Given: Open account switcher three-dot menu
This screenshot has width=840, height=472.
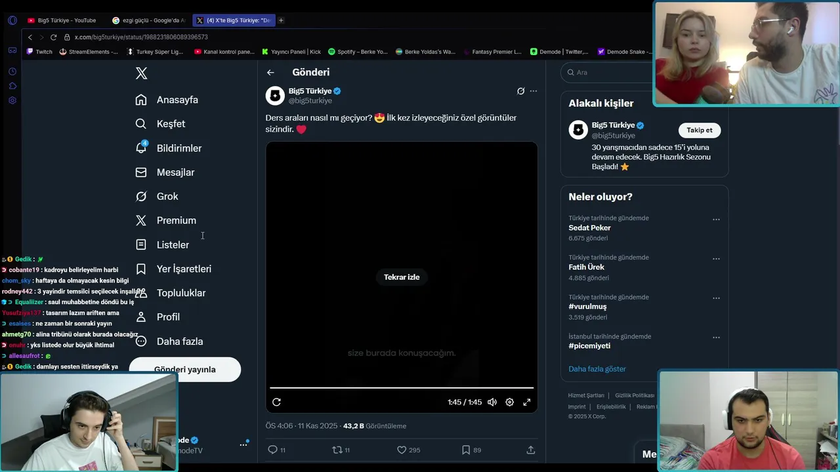Looking at the screenshot, I should [x=243, y=444].
